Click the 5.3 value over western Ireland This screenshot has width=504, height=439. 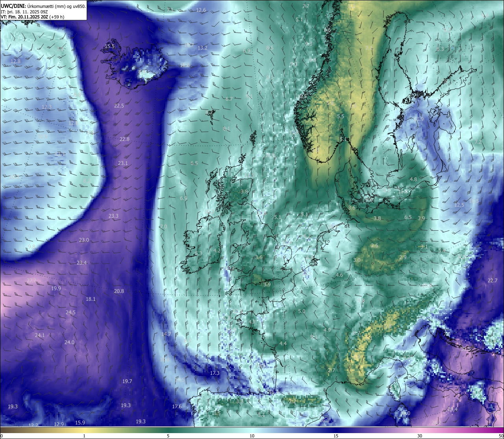click(198, 253)
